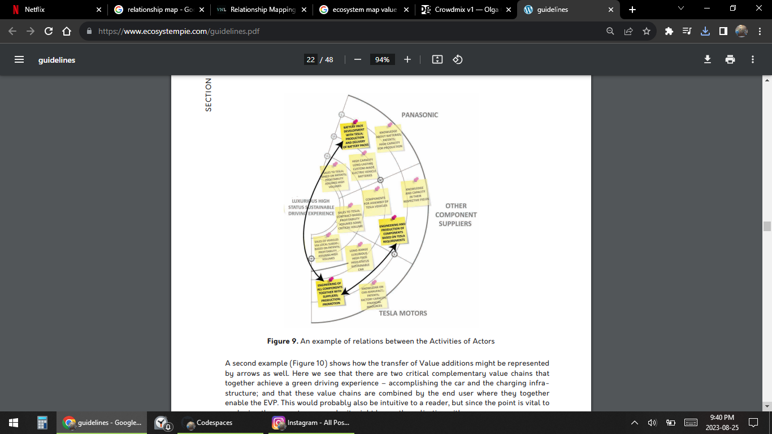Open Instagram taskbar window
This screenshot has height=434, width=772.
click(x=312, y=423)
